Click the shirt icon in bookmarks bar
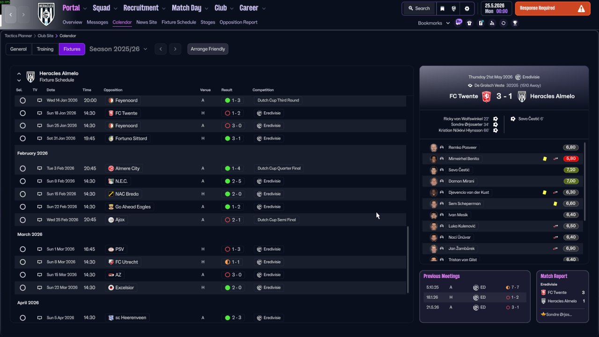Screen dimensions: 599x337 (x=469, y=23)
